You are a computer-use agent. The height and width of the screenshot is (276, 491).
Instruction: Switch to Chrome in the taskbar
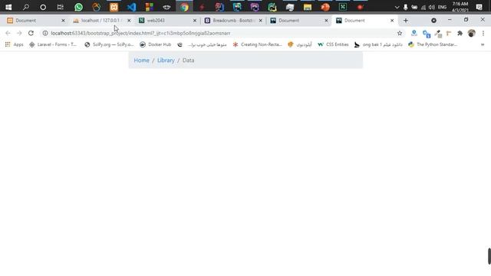pos(184,7)
